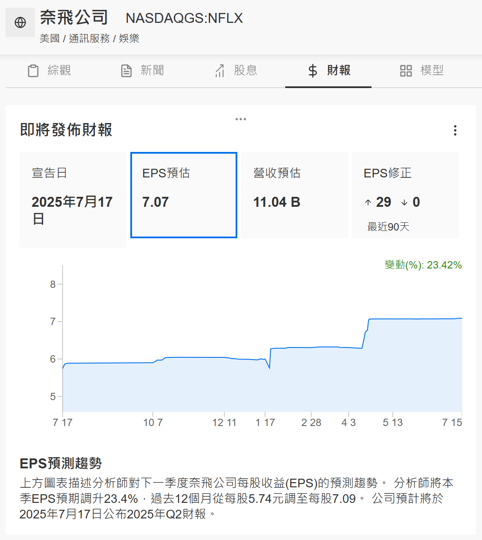Click the 5 13 x-axis date label
Viewport: 482px width, 540px height.
(x=393, y=423)
